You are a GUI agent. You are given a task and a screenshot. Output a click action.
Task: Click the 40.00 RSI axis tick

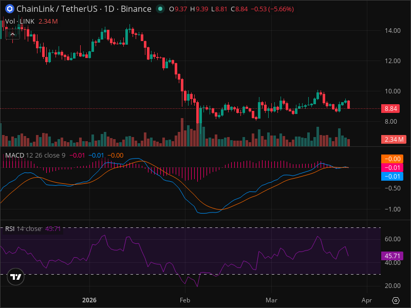tap(393, 263)
